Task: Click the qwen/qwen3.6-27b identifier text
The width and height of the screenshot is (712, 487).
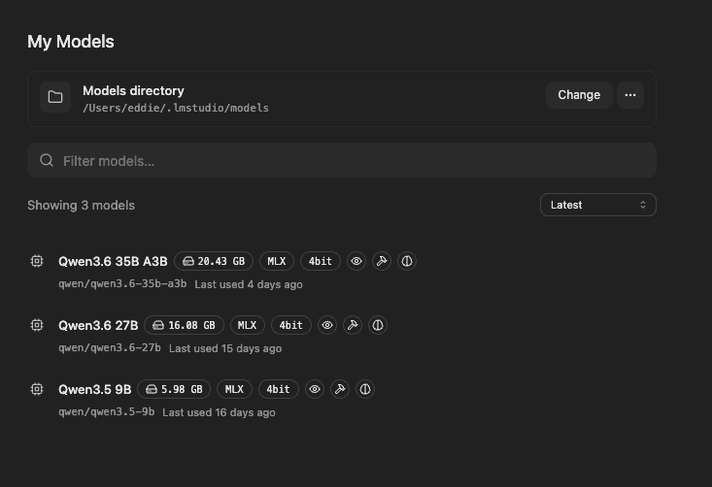Action: pos(110,348)
